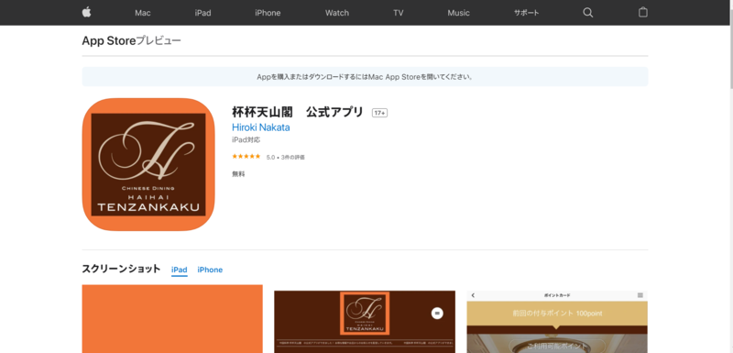Open the brown Tenzankaku home screenshot
The image size is (733, 353).
(x=365, y=322)
